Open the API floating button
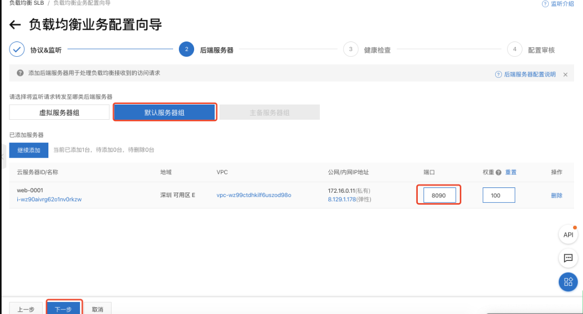 (568, 235)
